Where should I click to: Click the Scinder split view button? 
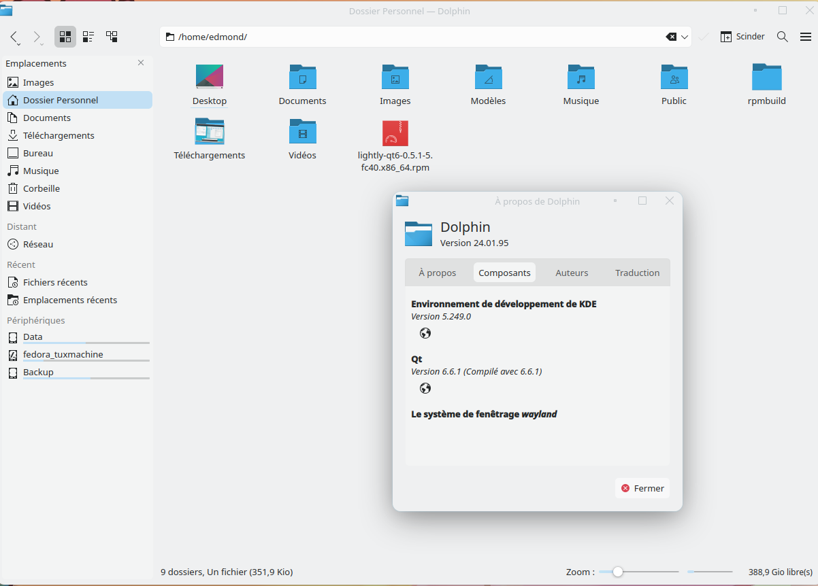[742, 37]
